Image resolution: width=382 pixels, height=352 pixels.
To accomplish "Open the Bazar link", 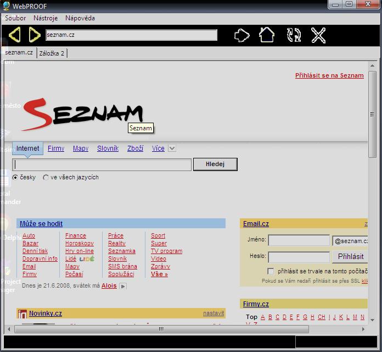I will click(x=30, y=243).
